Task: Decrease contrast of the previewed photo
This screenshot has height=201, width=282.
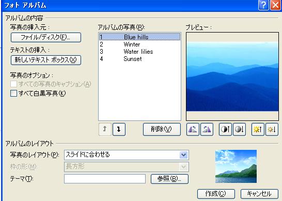Action: click(239, 129)
